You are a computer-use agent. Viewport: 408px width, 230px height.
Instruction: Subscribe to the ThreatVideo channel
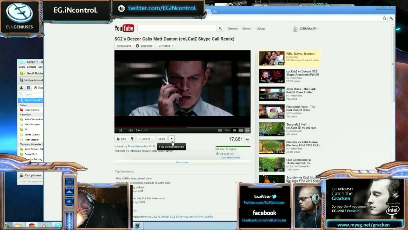[x=144, y=46]
